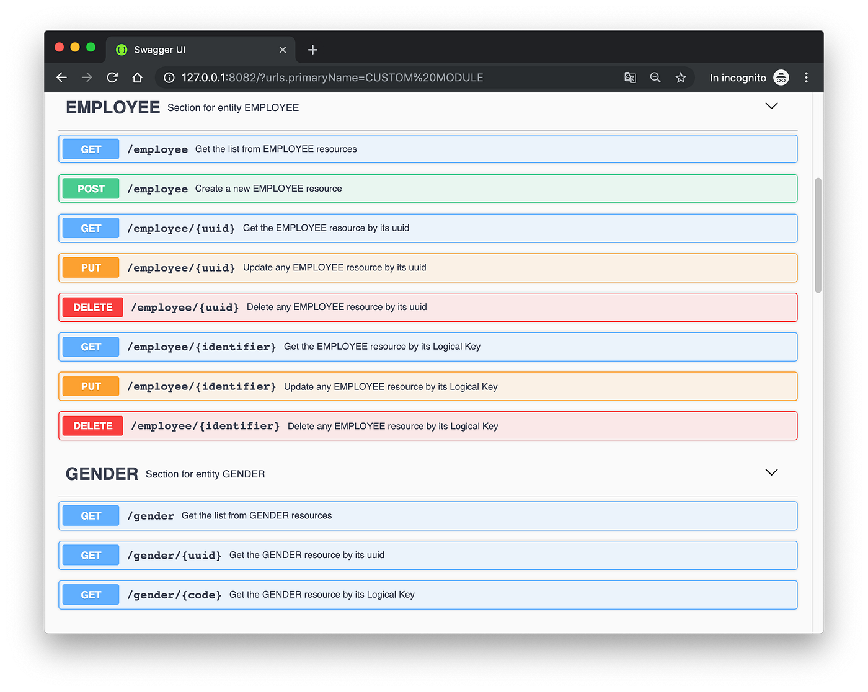Bookmark the page with the star icon
Image resolution: width=868 pixels, height=692 pixels.
coord(680,77)
